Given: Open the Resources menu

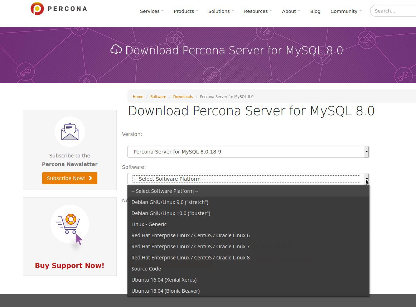Looking at the screenshot, I should [258, 11].
